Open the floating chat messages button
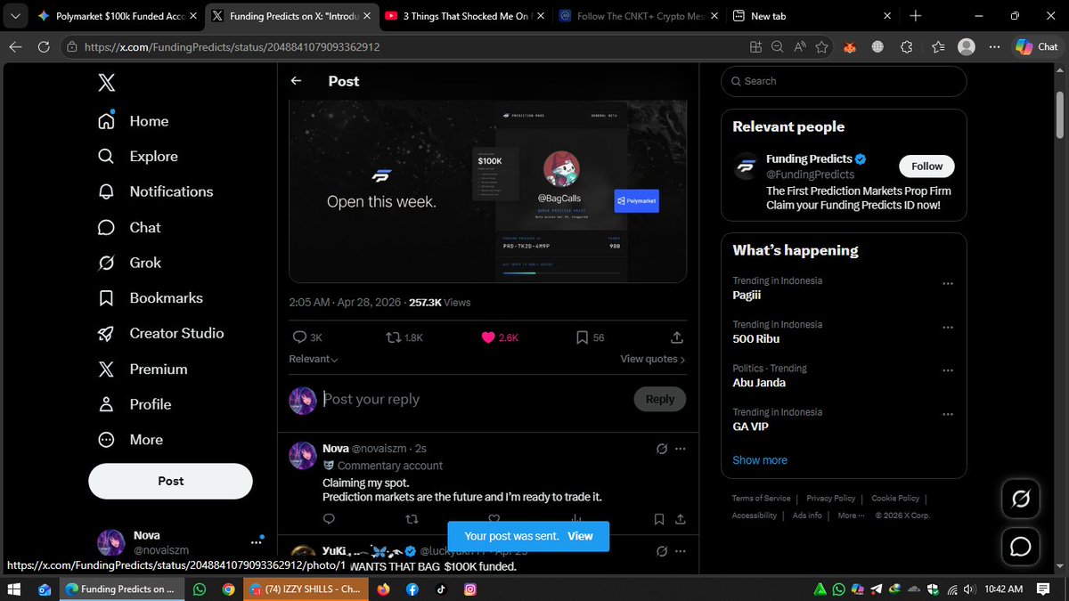 pos(1021,546)
